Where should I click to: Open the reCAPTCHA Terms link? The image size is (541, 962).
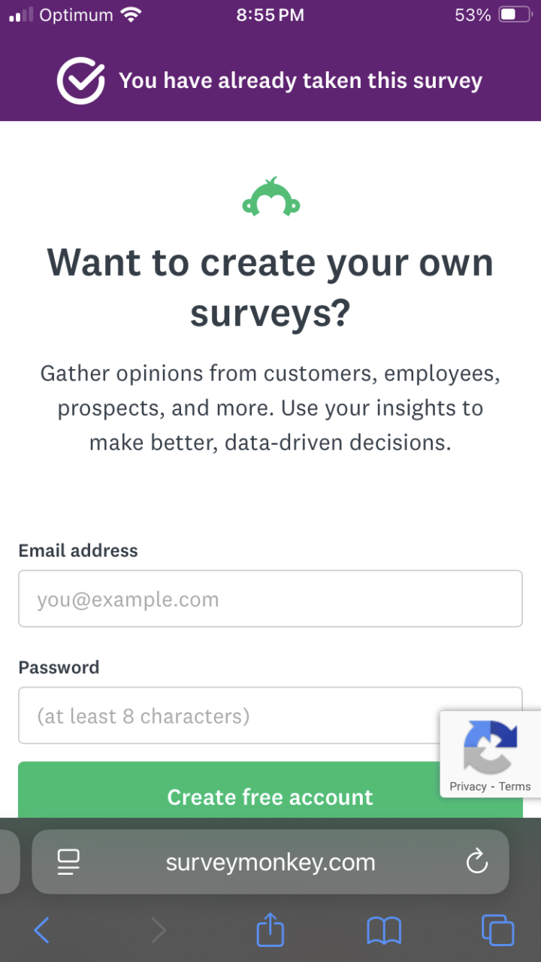515,787
